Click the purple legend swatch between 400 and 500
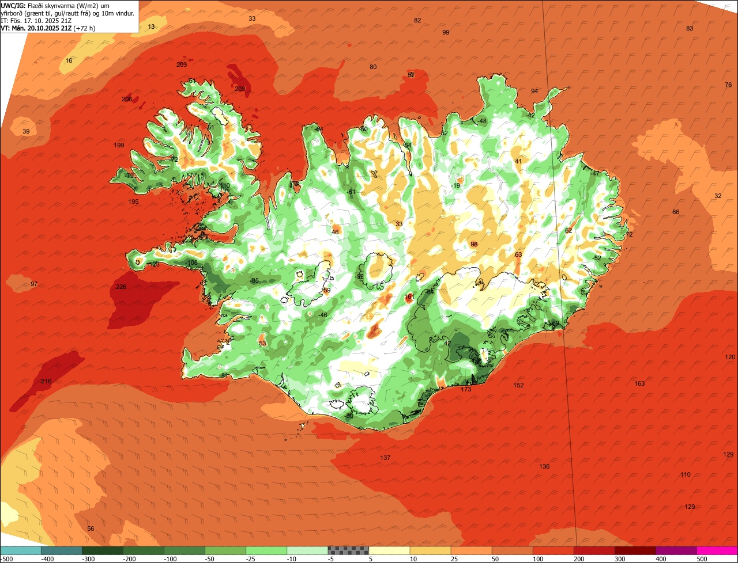 point(676,550)
